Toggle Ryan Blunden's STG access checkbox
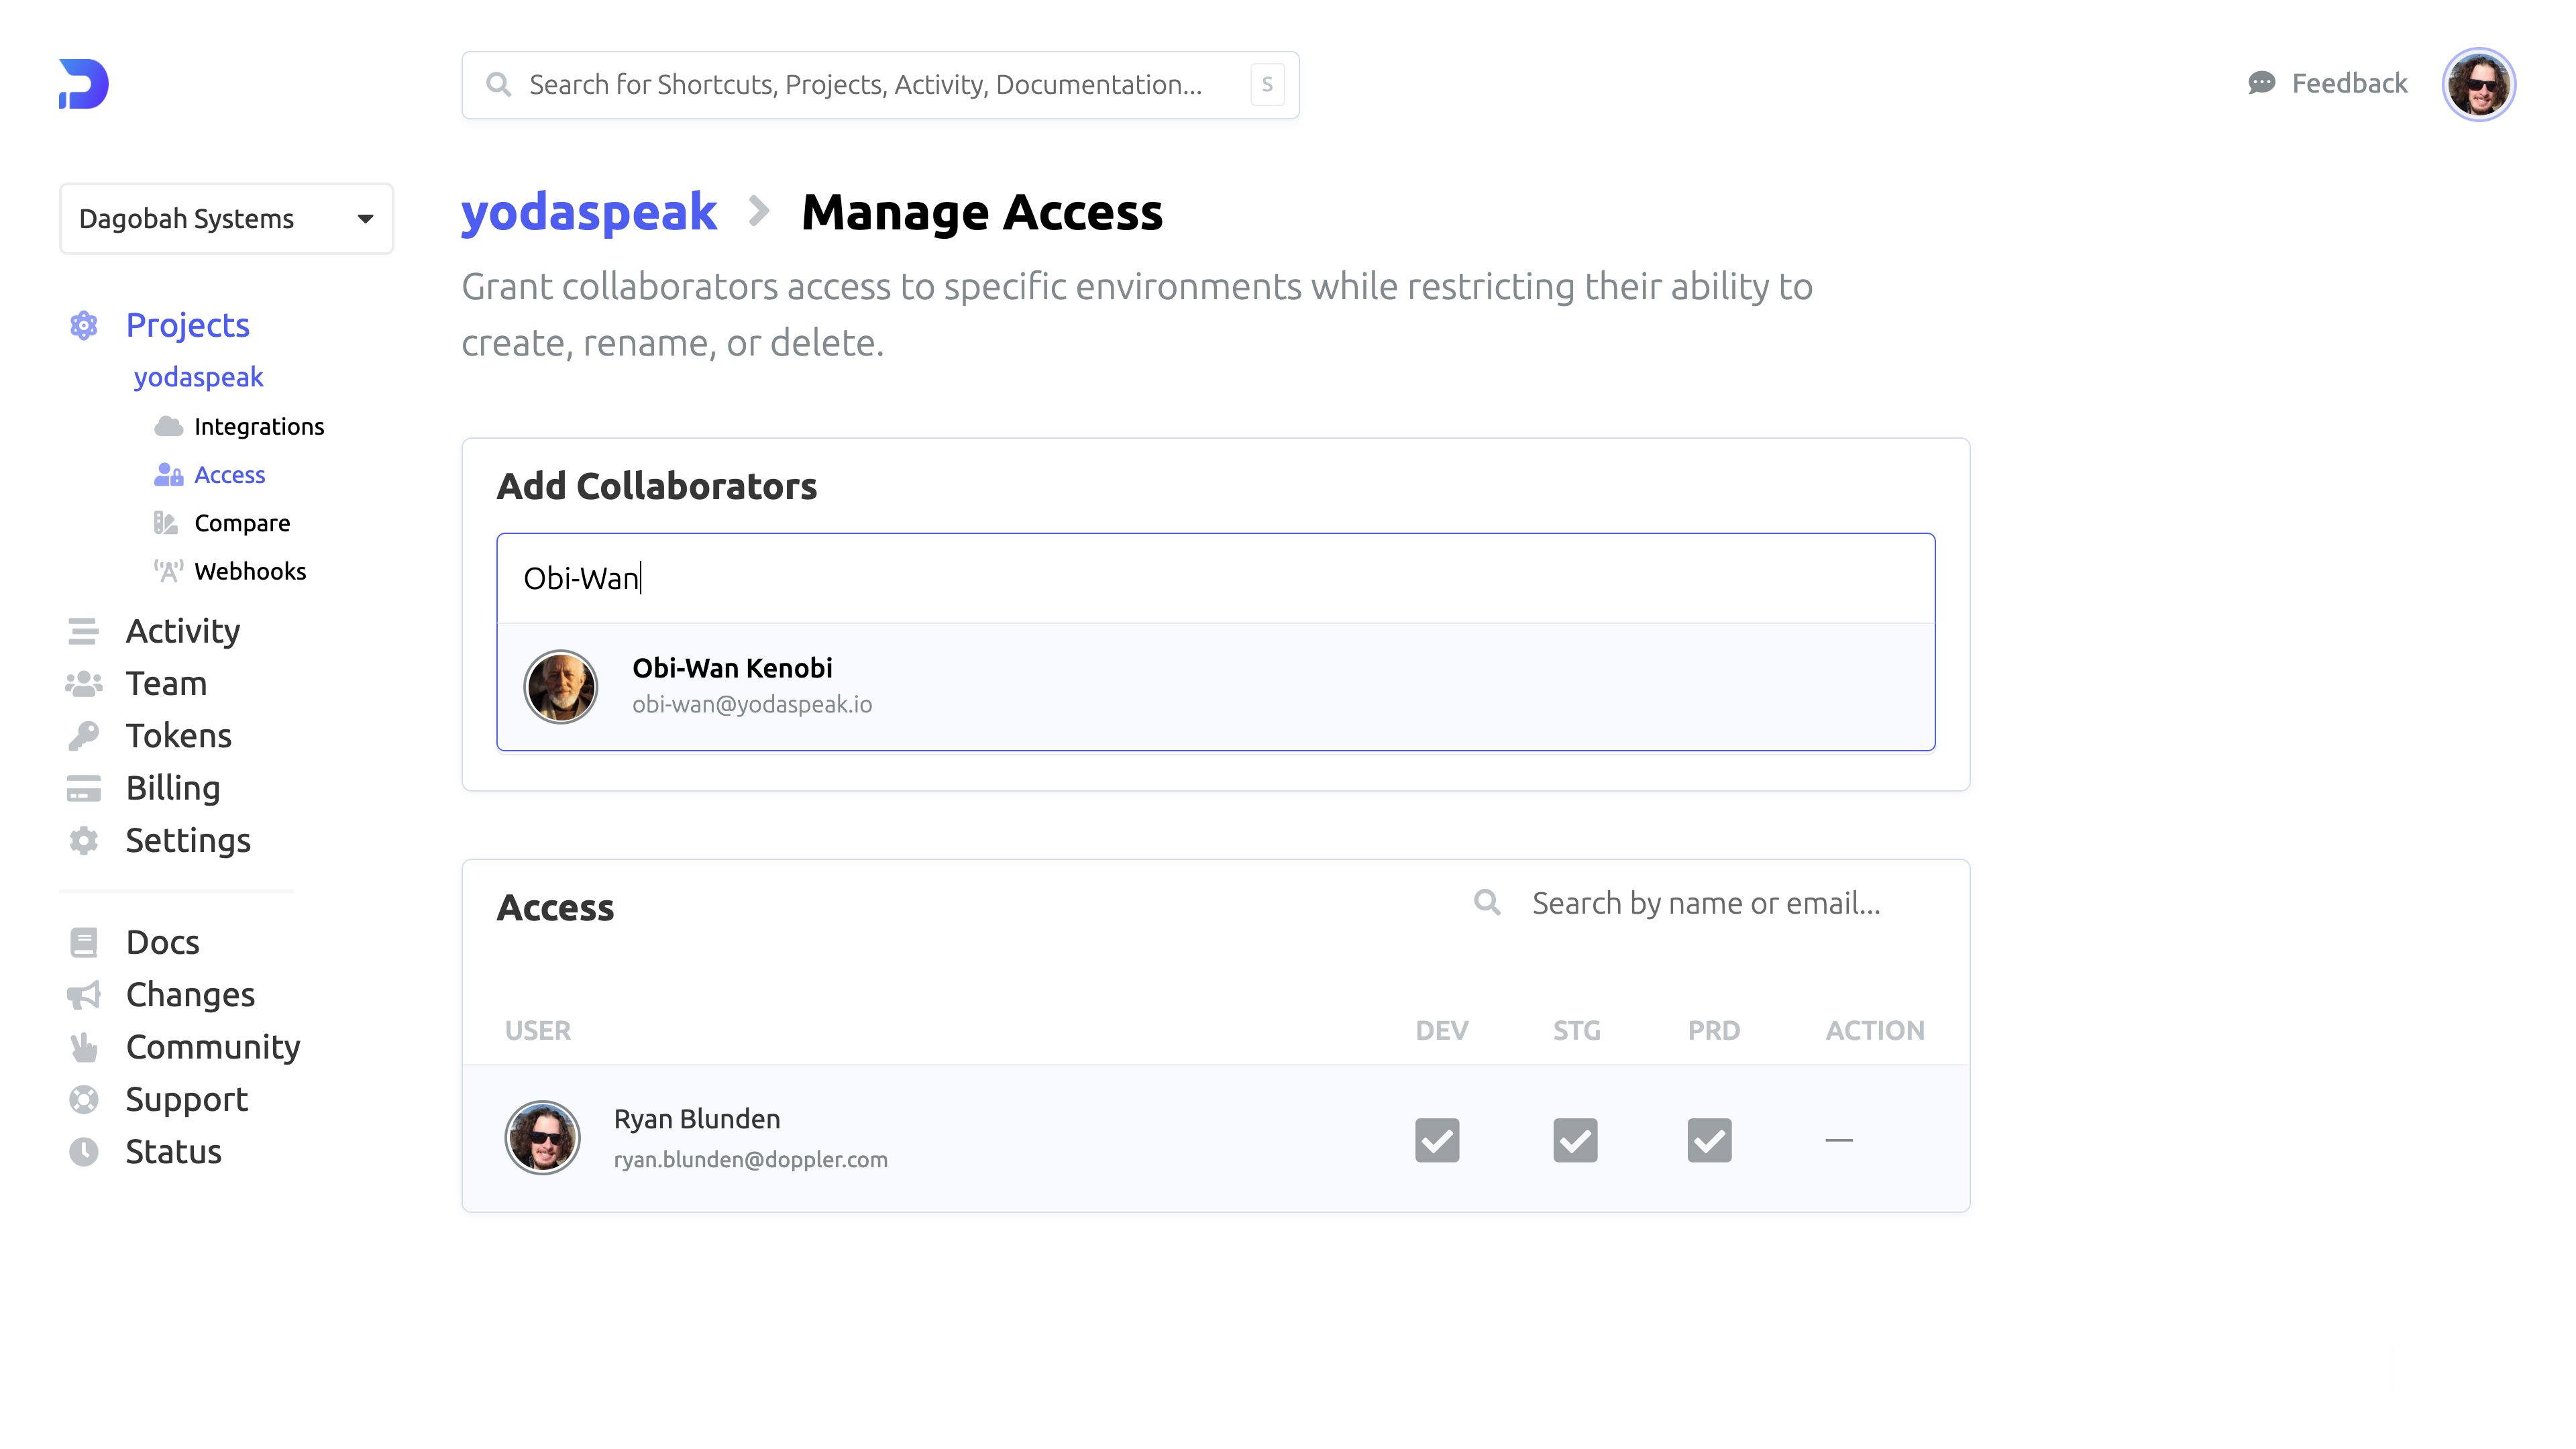Viewport: 2576px width, 1449px height. [1575, 1140]
